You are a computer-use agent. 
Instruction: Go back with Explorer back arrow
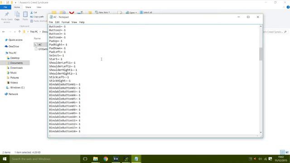click(4, 32)
